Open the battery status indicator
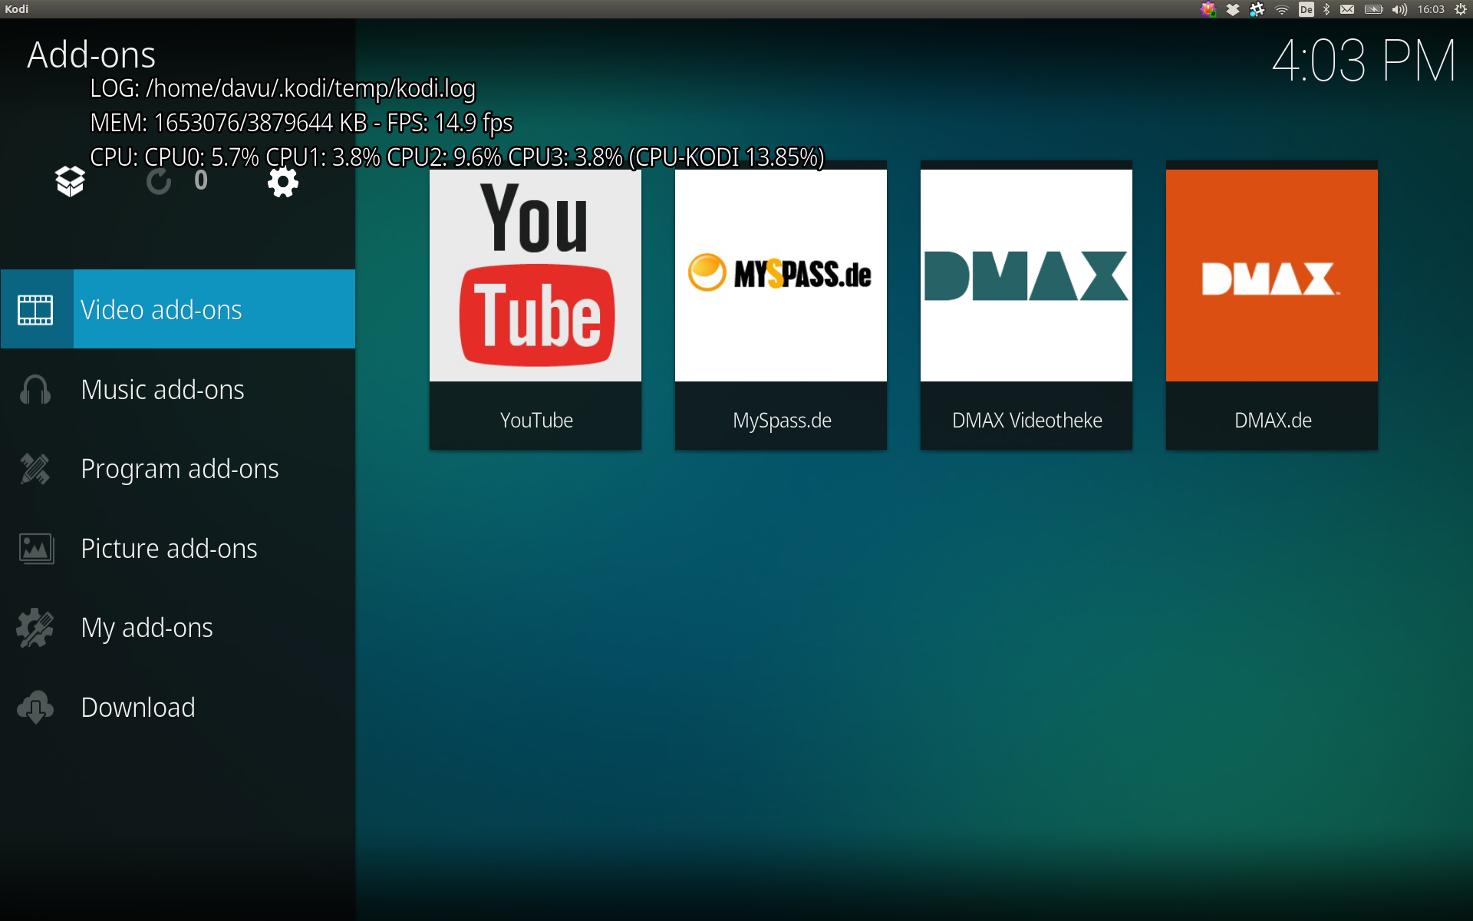This screenshot has height=921, width=1473. pos(1373,9)
